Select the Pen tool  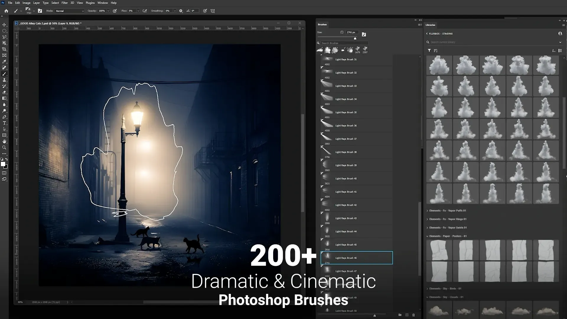pyautogui.click(x=4, y=117)
